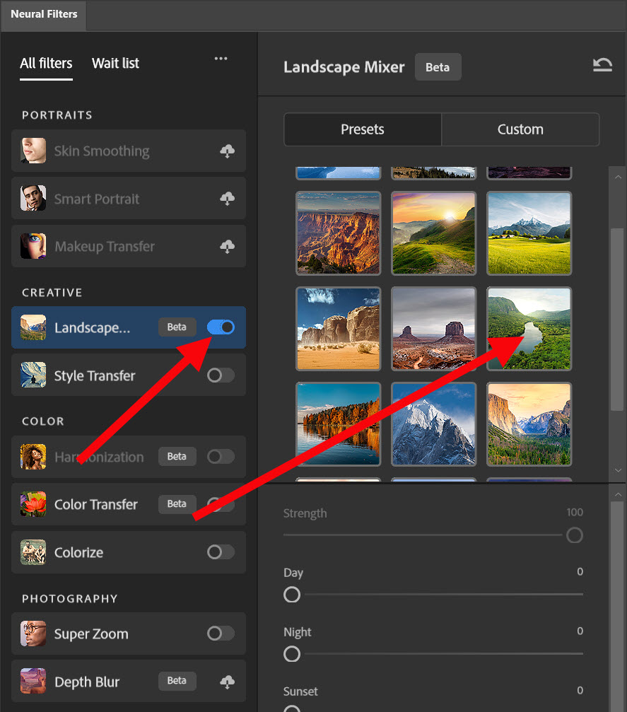Reset Landscape Mixer parameters with undo arrow icon
Image resolution: width=627 pixels, height=712 pixels.
602,65
